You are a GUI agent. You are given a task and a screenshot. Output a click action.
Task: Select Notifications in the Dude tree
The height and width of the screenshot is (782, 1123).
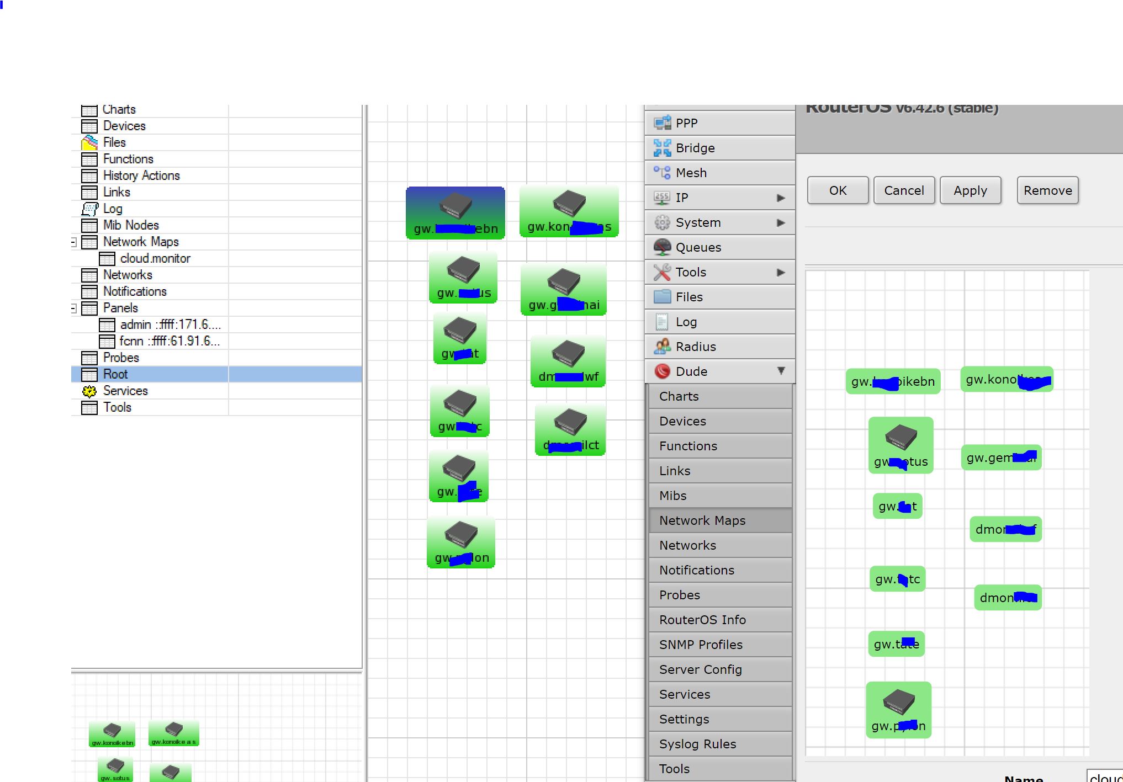(x=135, y=291)
